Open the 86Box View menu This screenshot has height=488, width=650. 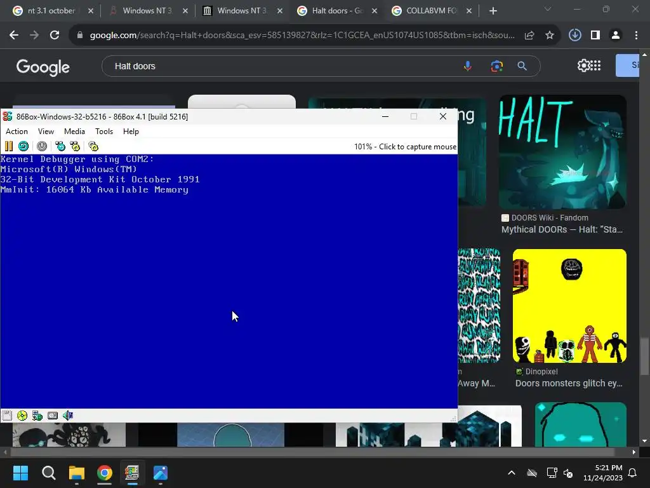46,132
